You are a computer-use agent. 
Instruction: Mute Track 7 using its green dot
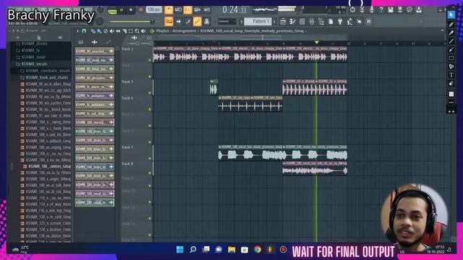coord(150,158)
